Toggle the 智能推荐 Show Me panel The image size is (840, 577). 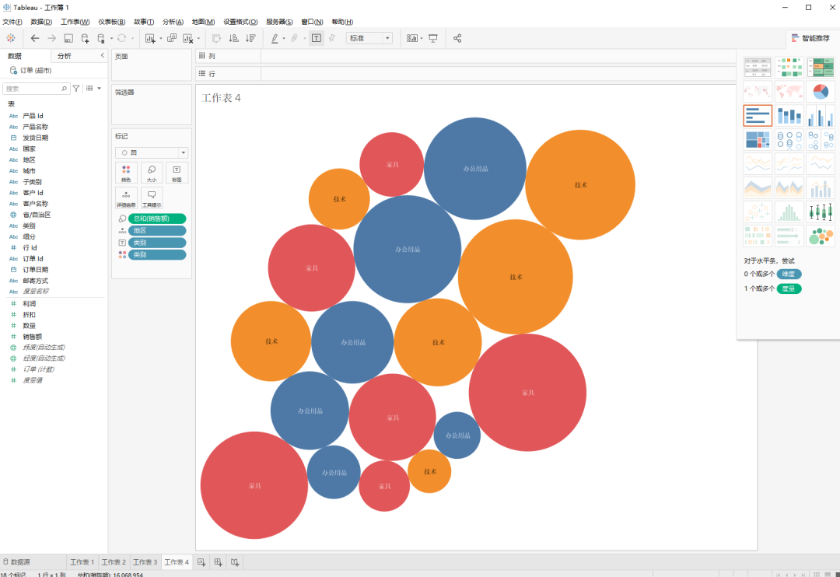tap(810, 38)
